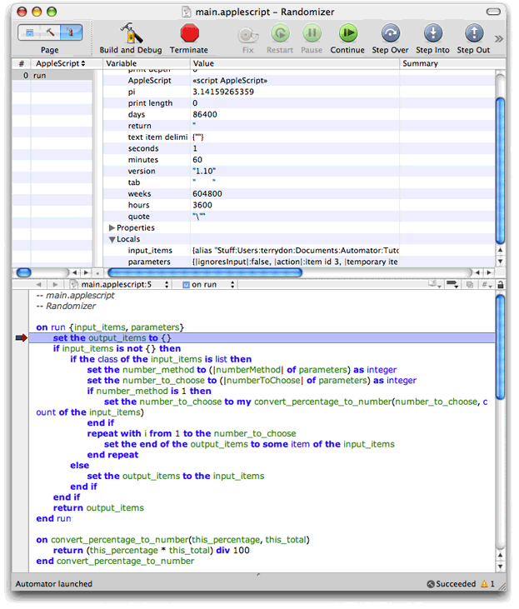Viewport: 519px width, 609px height.
Task: Select the first segment of Page control
Action: tap(30, 32)
